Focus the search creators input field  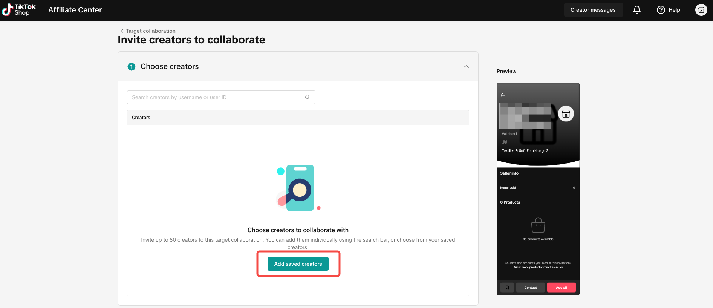coord(221,97)
